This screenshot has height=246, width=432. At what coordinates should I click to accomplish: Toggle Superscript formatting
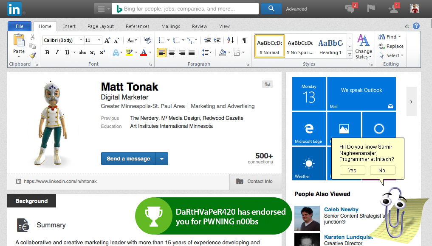click(102, 53)
